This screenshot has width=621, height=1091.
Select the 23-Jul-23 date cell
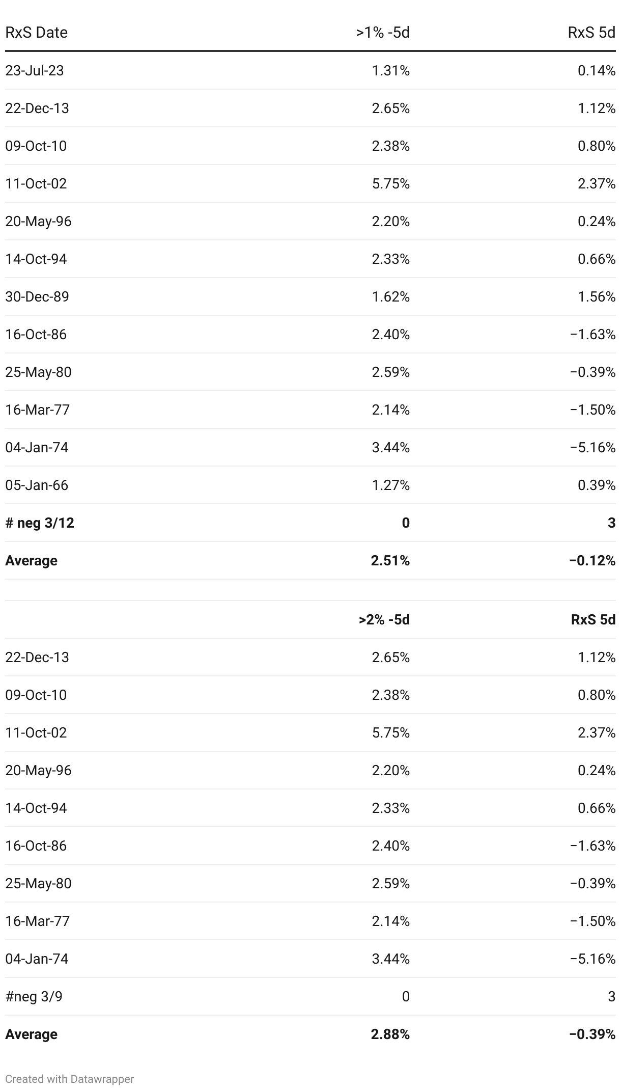tap(35, 70)
